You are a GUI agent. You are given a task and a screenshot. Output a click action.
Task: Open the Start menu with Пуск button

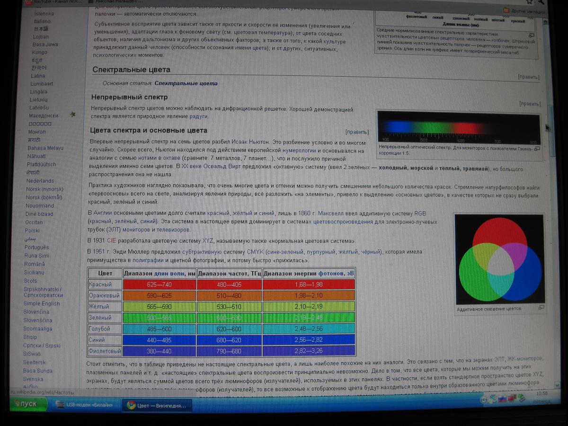[x=28, y=404]
